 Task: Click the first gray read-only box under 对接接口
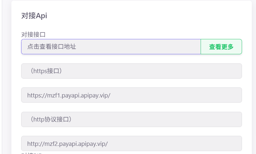tap(131, 71)
